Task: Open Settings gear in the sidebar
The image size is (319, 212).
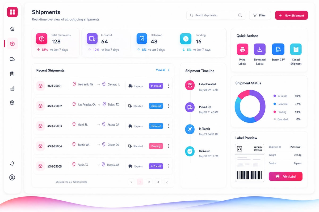Action: (12, 103)
